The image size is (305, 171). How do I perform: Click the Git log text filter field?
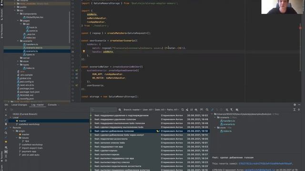[x=103, y=110]
